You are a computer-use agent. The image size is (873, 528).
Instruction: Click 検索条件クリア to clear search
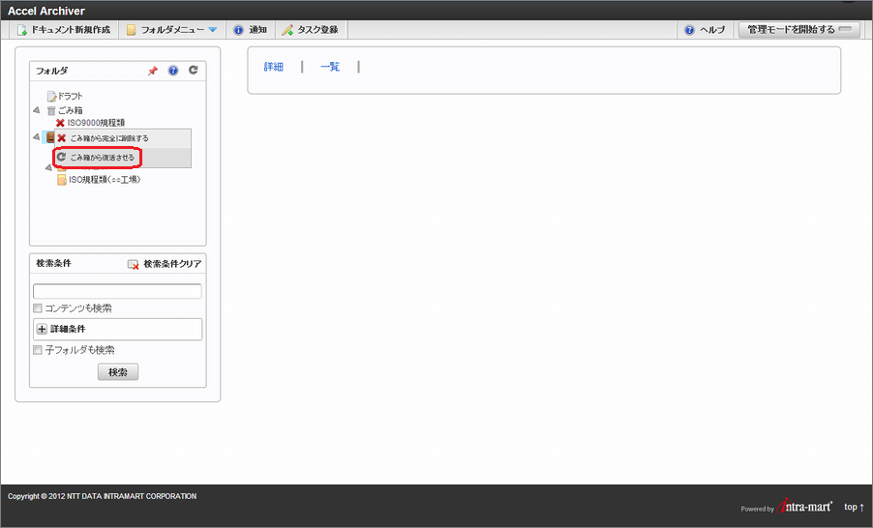tap(165, 264)
